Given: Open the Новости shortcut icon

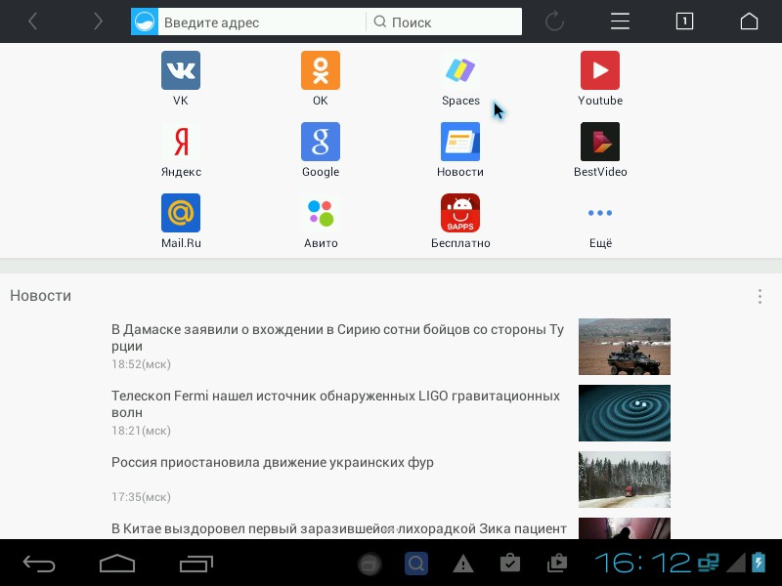Looking at the screenshot, I should point(460,142).
